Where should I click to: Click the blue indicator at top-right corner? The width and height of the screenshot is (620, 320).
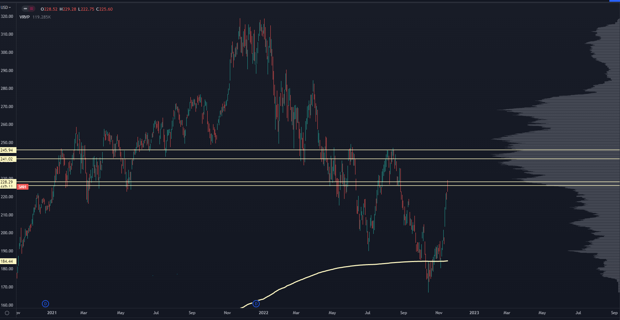pos(615,1)
